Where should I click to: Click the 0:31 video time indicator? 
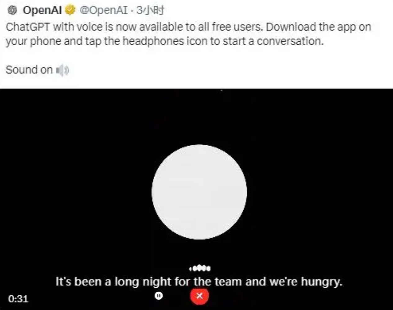coord(18,299)
